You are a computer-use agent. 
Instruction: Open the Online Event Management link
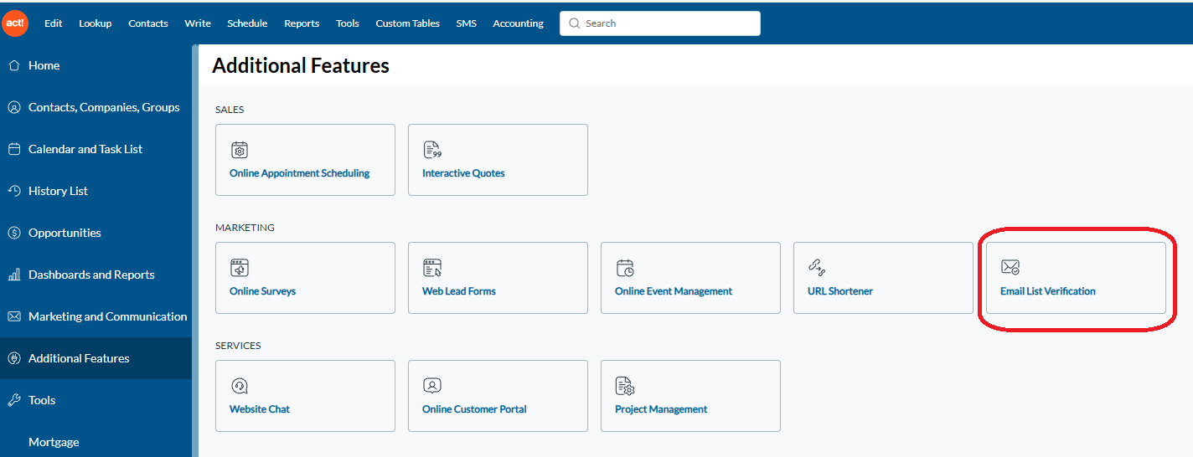pos(674,291)
